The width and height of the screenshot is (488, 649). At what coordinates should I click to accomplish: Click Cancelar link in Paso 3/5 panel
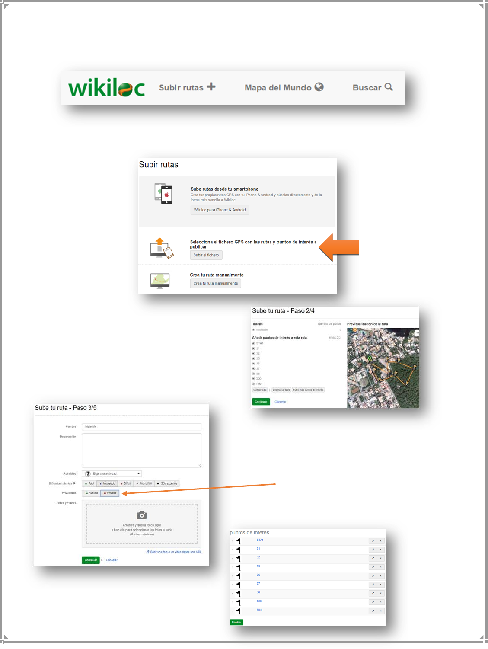[x=112, y=560]
